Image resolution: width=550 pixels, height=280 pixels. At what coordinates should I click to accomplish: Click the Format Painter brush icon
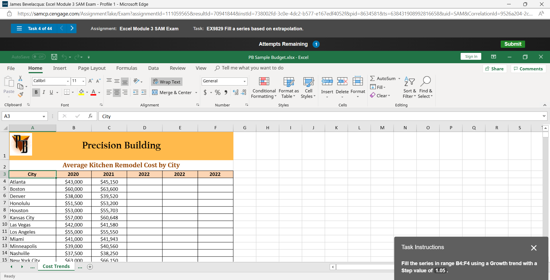(20, 95)
